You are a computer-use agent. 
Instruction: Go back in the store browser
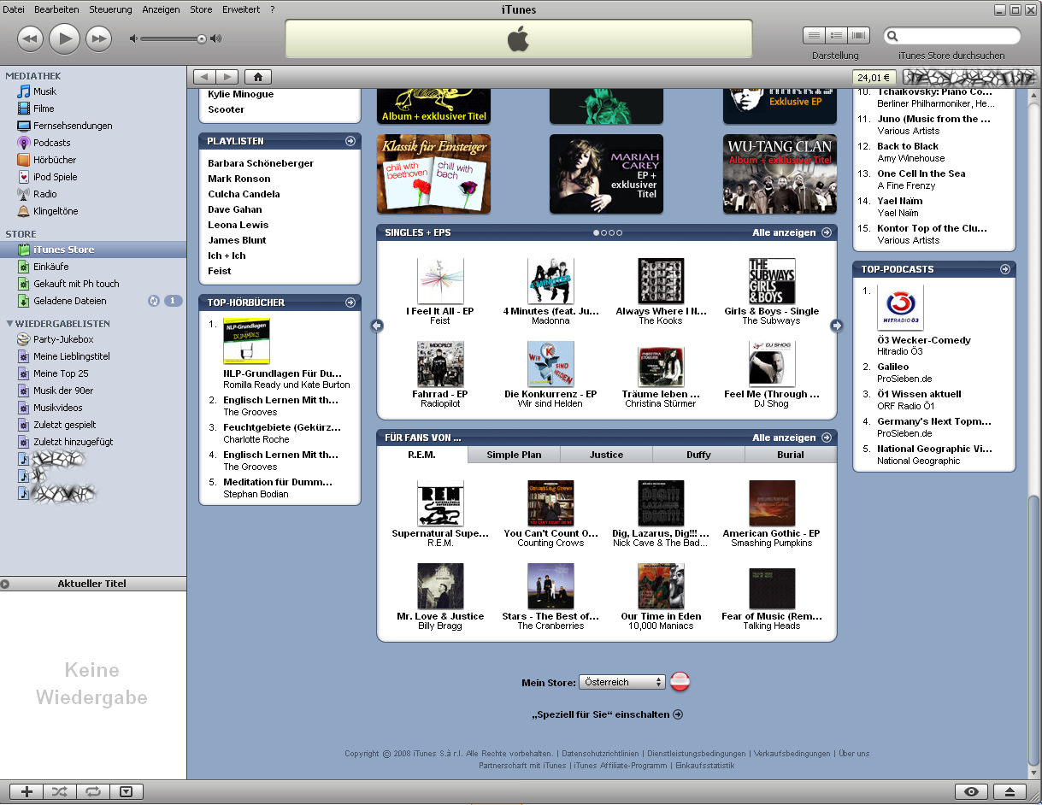pyautogui.click(x=205, y=76)
